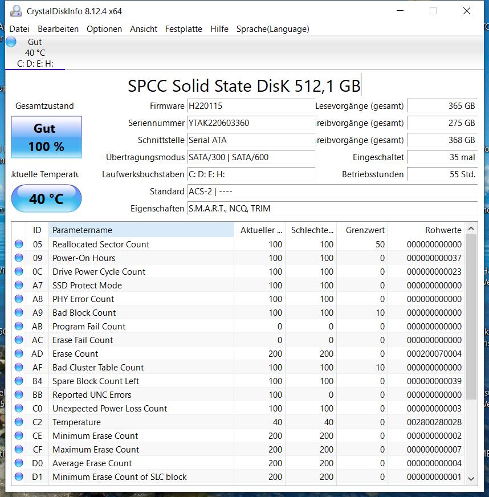Click the CrystalDiskInfo app icon in title bar
The image size is (489, 497).
[x=16, y=11]
